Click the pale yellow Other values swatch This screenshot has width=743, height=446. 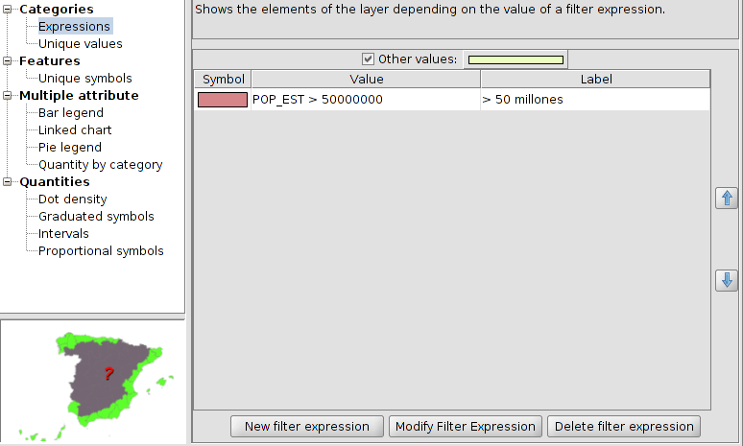pyautogui.click(x=515, y=59)
